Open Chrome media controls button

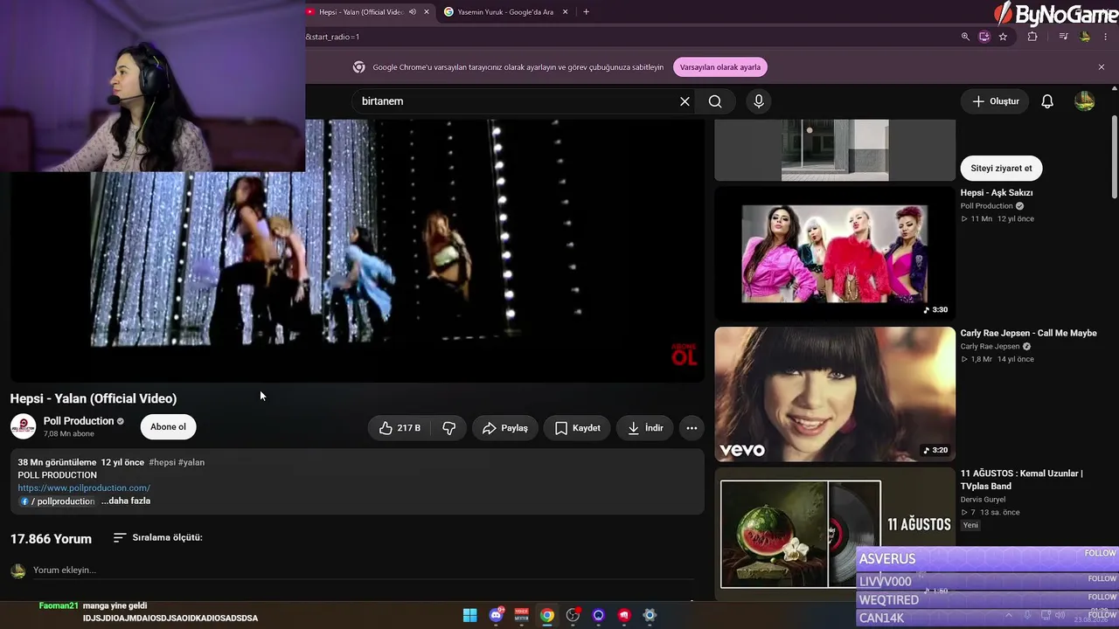click(1063, 37)
